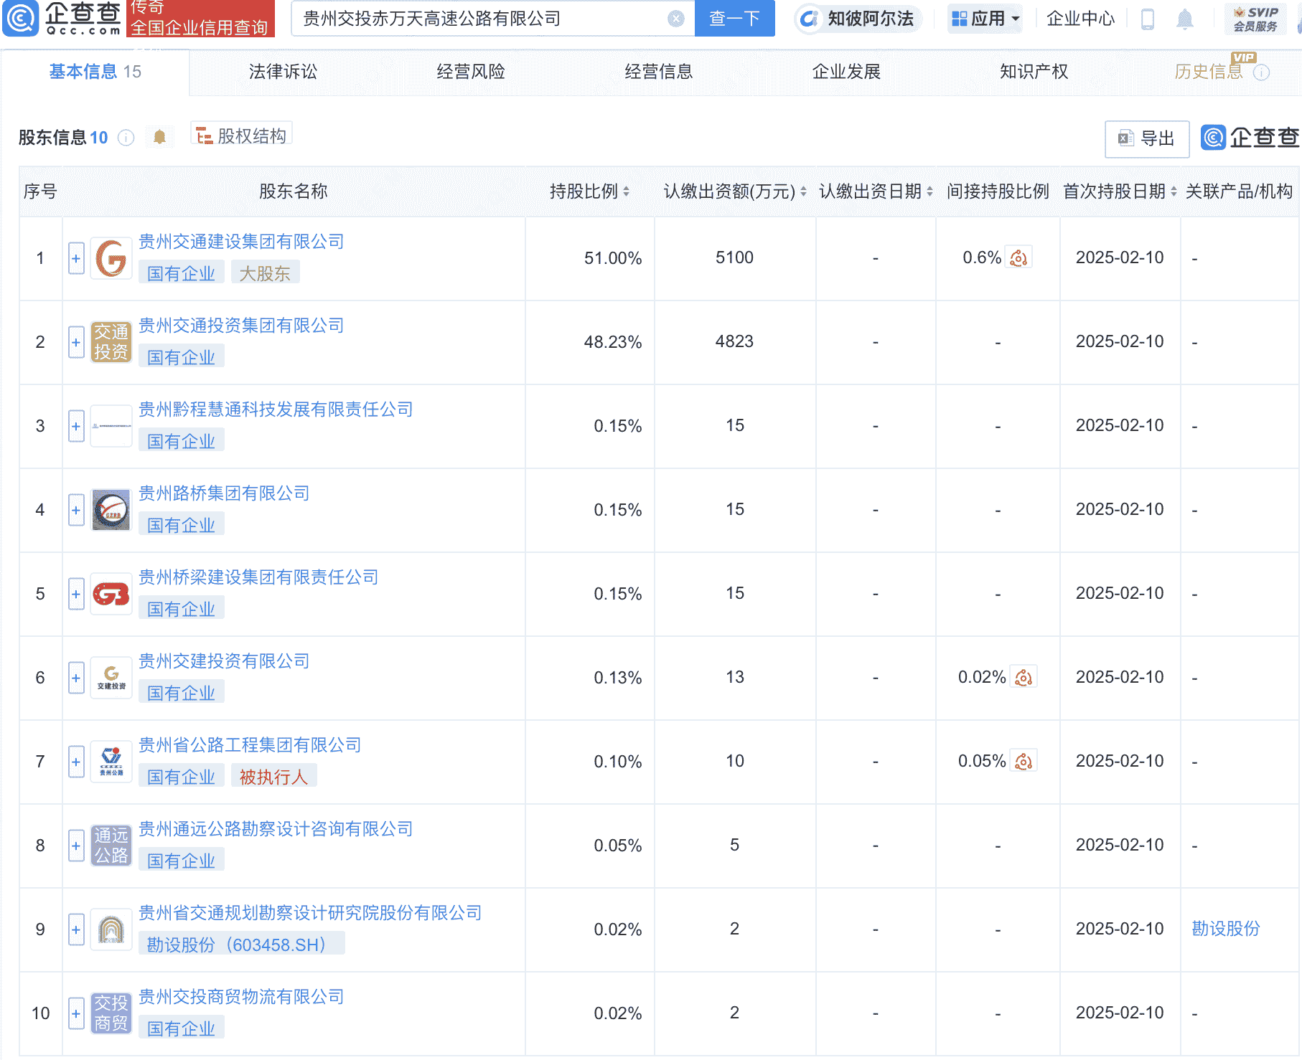Click the info icon next to 股东信息 10

click(126, 138)
